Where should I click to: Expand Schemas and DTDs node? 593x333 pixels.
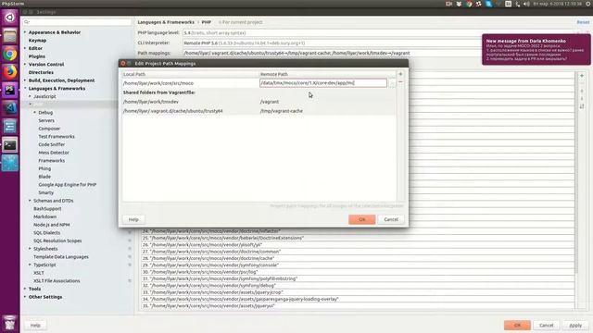pyautogui.click(x=31, y=201)
